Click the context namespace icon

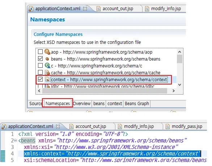click(47, 79)
